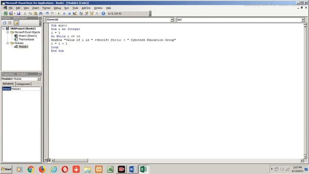Open Google Chrome from the taskbar
The width and height of the screenshot is (309, 174).
pyautogui.click(x=30, y=169)
